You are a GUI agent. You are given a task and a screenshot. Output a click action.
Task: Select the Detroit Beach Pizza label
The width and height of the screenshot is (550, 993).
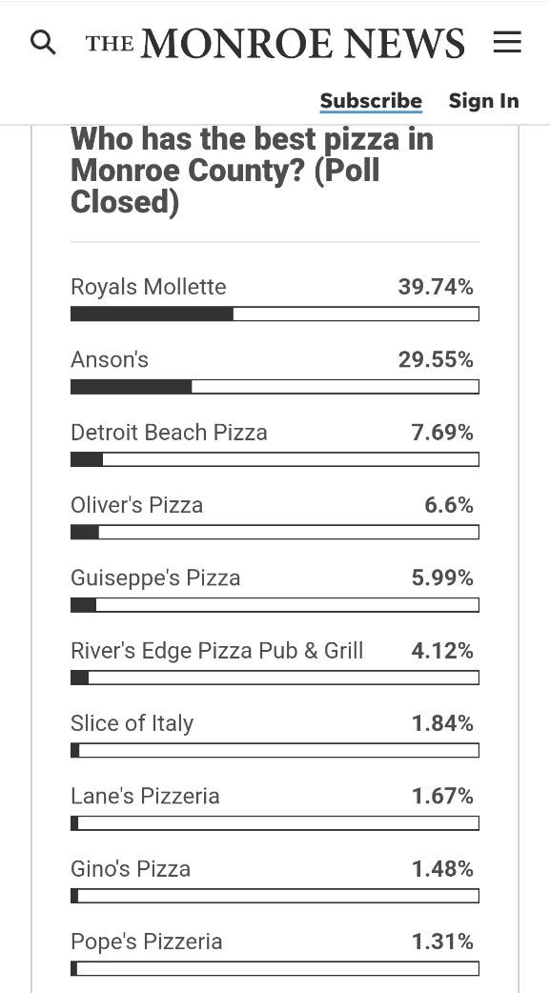pyautogui.click(x=169, y=433)
